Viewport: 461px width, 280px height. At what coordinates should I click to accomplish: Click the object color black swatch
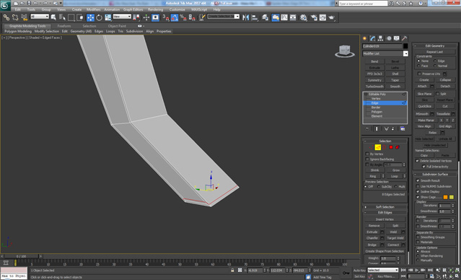coord(405,46)
